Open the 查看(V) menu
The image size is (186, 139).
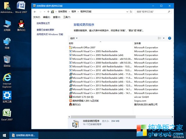click(57, 17)
